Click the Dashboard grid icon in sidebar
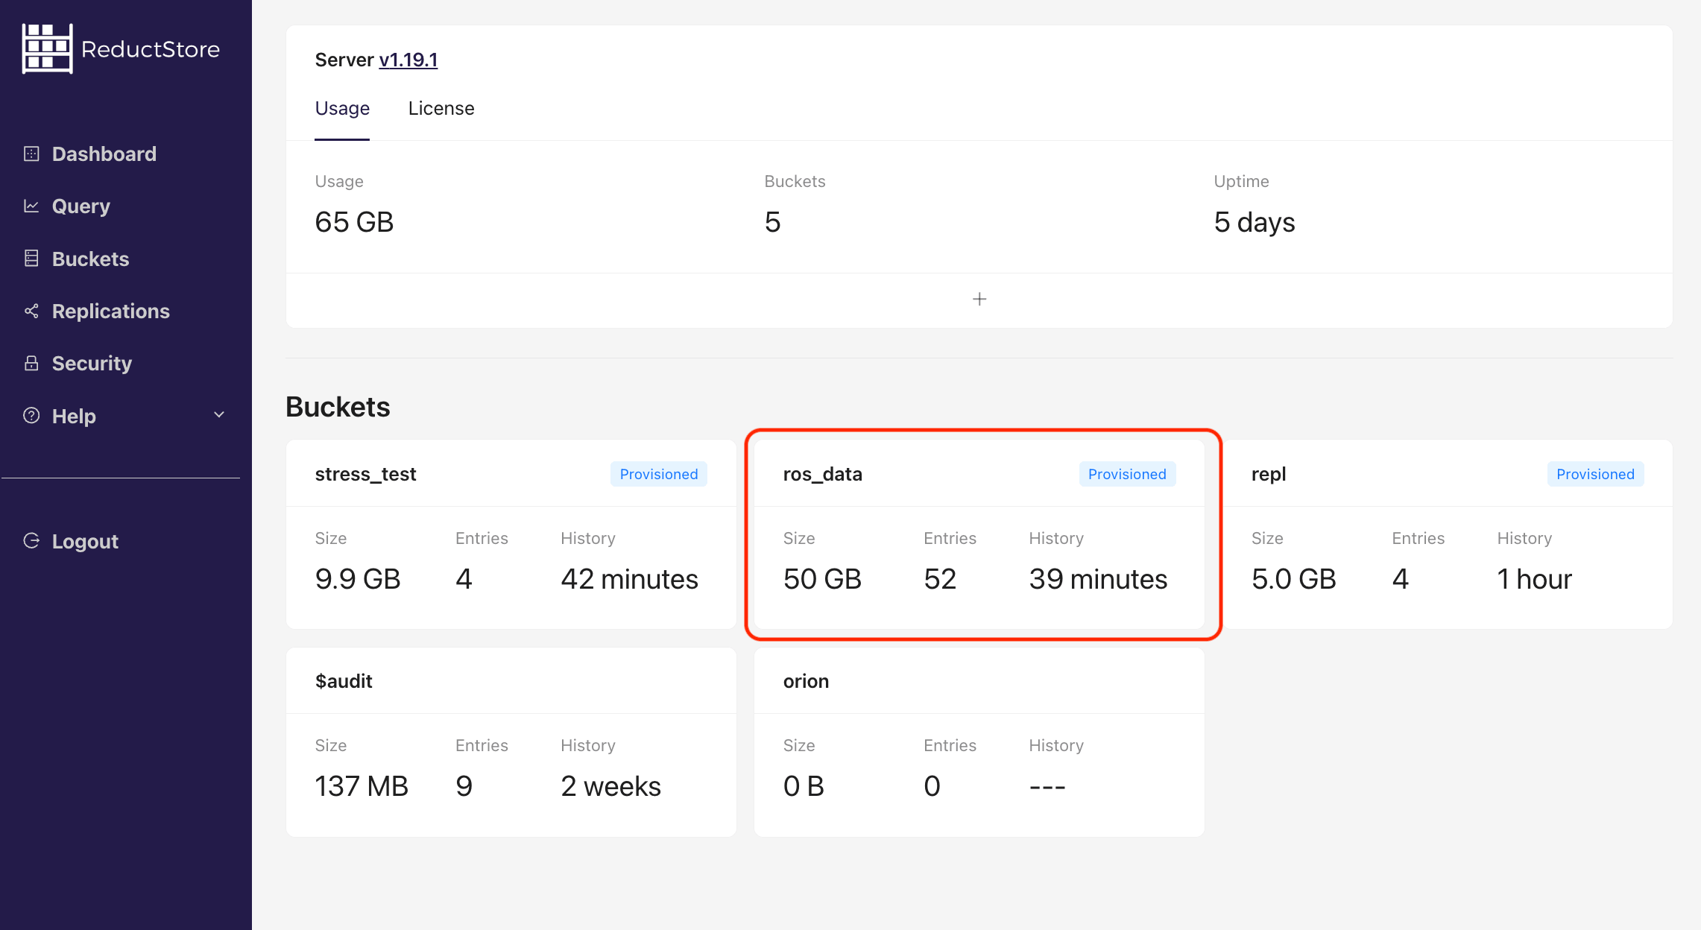1701x930 pixels. click(x=31, y=154)
